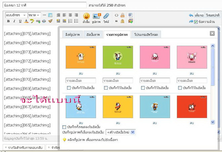Click ลบ under the winged pink image
The height and width of the screenshot is (152, 222).
[x=192, y=73]
